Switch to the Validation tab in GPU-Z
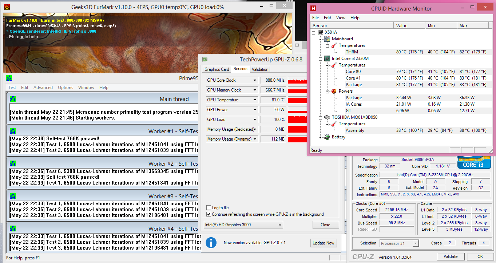Screen dimensions: 496x263 (x=260, y=69)
